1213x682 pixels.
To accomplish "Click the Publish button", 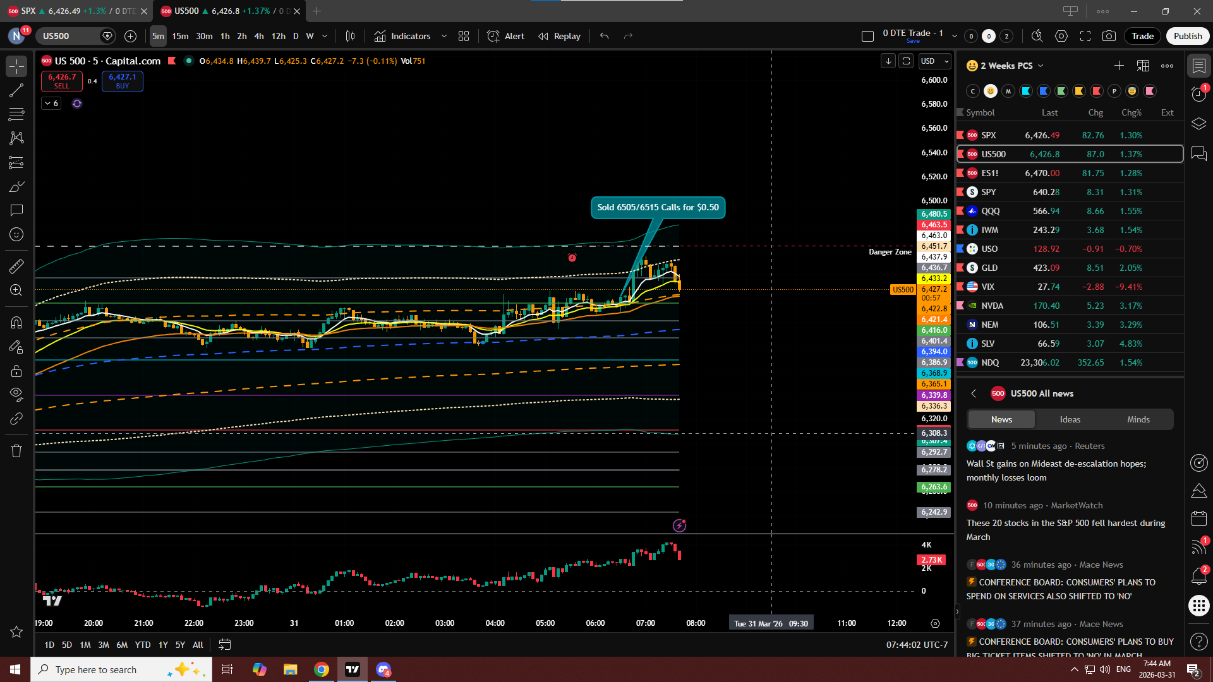I will coord(1187,36).
